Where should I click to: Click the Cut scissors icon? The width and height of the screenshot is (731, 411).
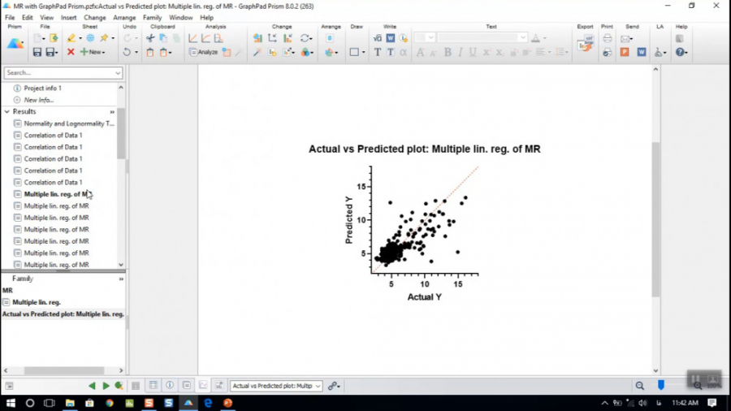(150, 38)
